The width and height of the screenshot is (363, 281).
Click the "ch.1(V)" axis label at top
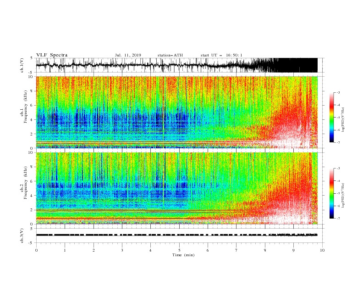(22, 65)
